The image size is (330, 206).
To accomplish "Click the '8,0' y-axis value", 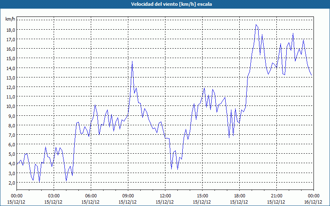I will (x=12, y=126).
